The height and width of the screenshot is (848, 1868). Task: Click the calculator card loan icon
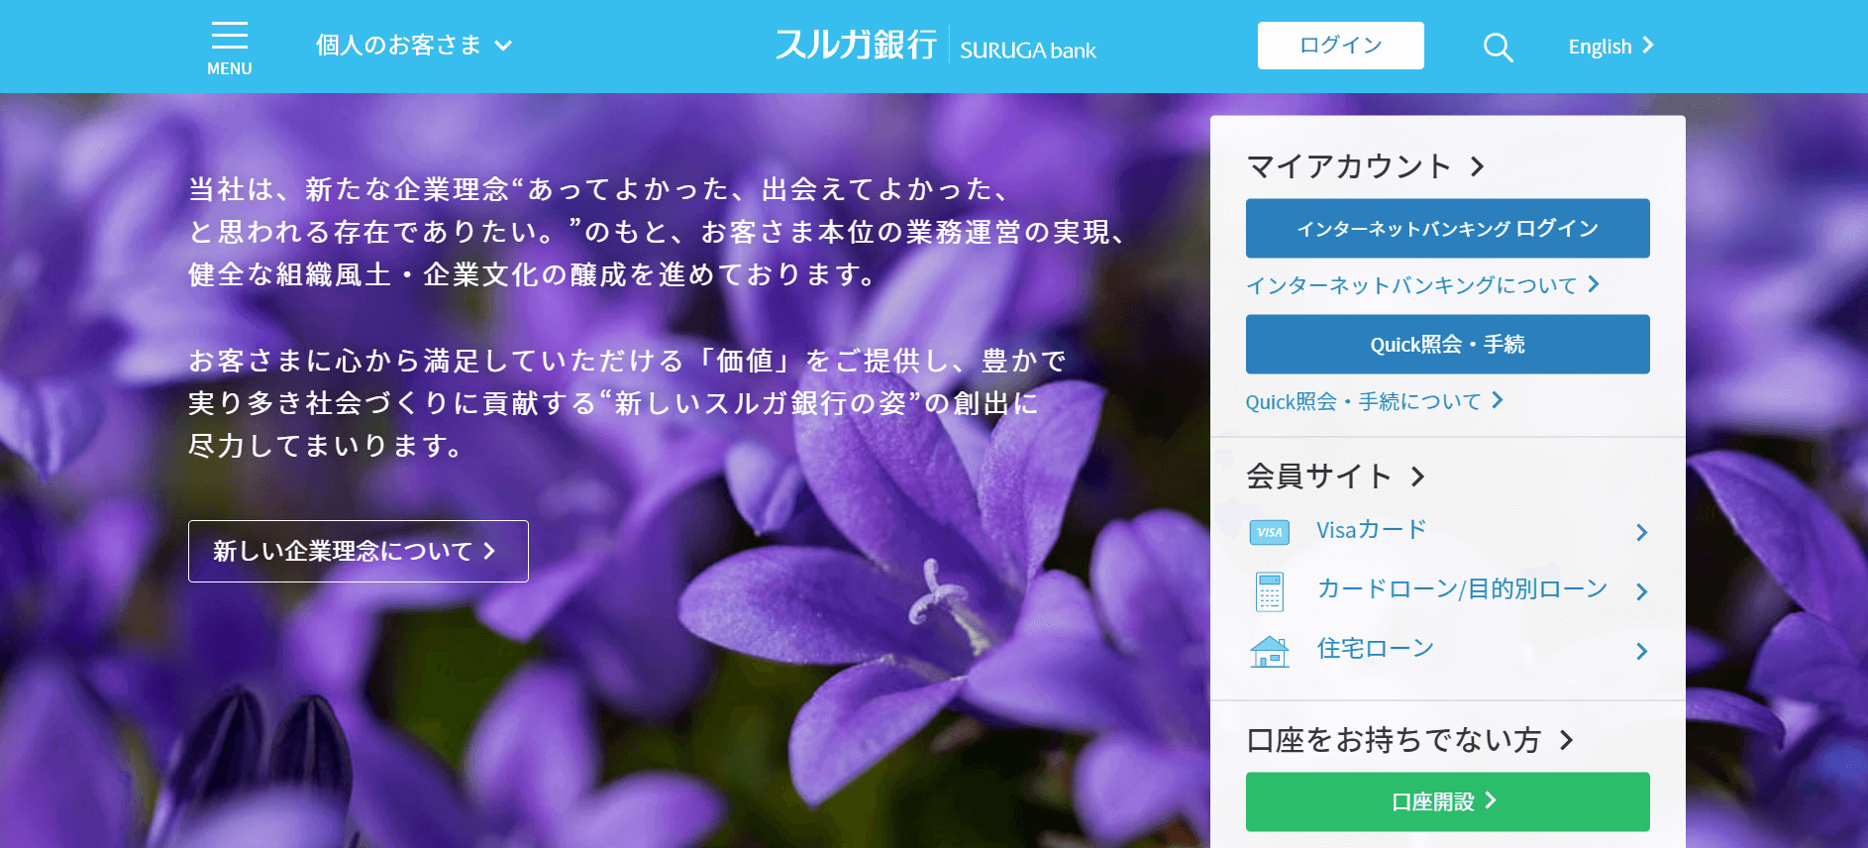pyautogui.click(x=1269, y=591)
